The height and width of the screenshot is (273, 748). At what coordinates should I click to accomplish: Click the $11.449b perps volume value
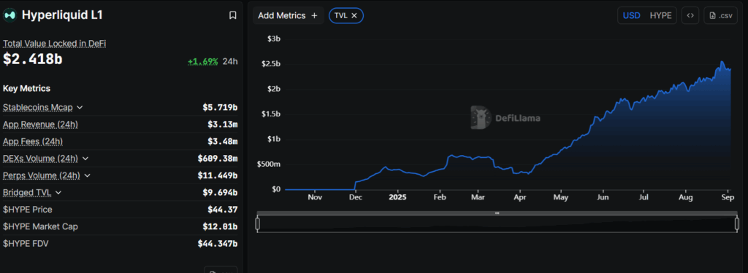218,175
